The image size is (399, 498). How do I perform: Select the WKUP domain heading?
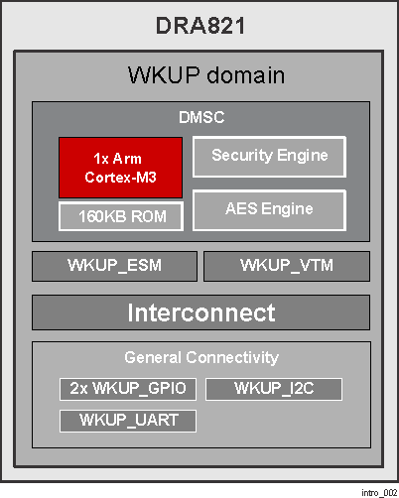206,75
